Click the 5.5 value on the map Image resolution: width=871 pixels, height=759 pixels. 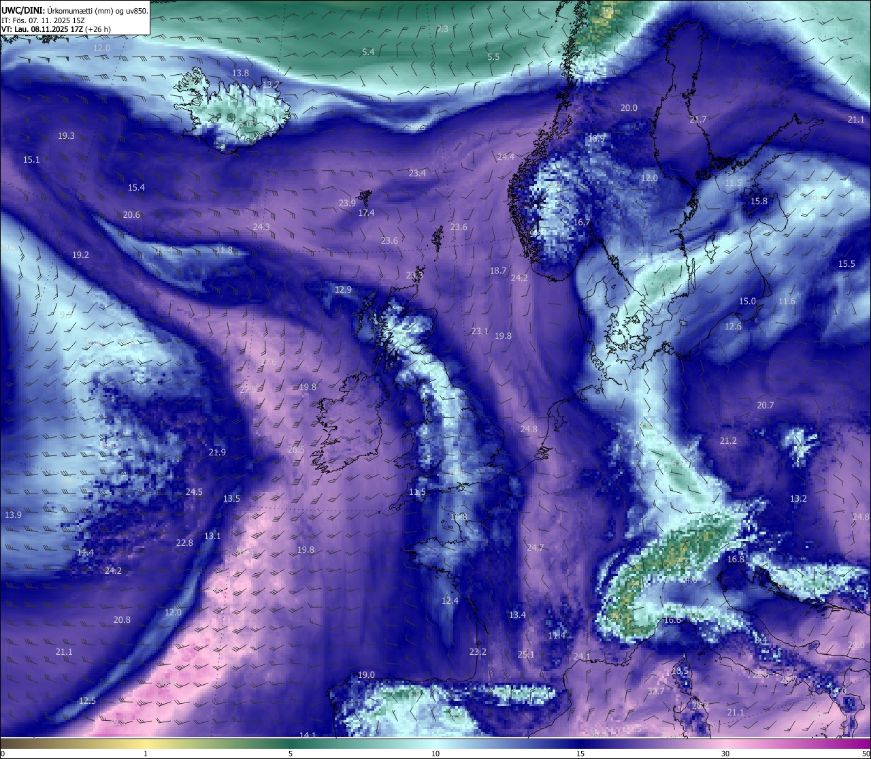coord(493,57)
